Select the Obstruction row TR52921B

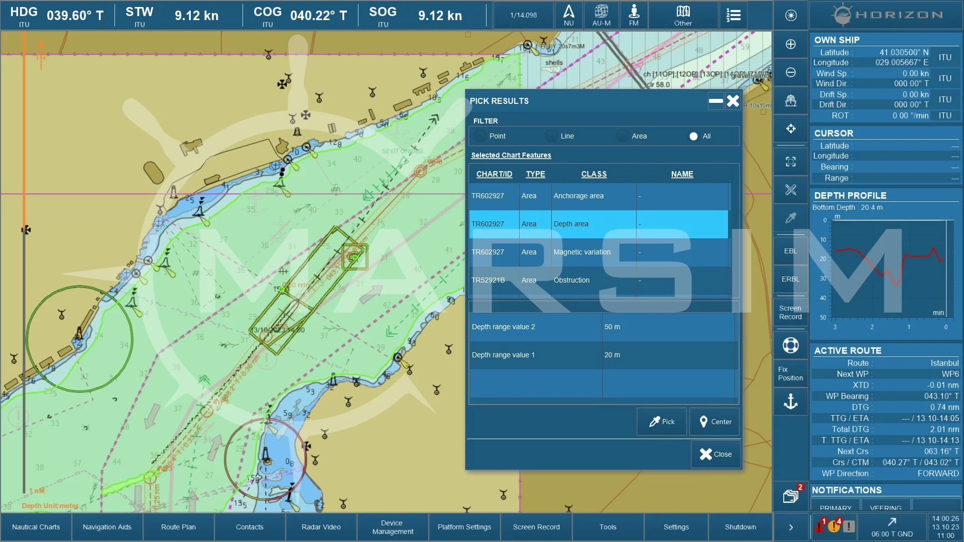click(x=598, y=280)
